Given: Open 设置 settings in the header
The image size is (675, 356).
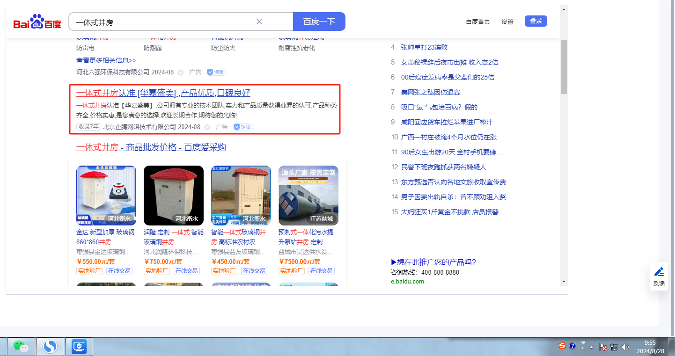Looking at the screenshot, I should tap(507, 22).
